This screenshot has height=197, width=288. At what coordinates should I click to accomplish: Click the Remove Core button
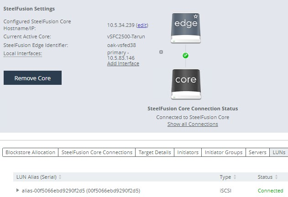(32, 78)
